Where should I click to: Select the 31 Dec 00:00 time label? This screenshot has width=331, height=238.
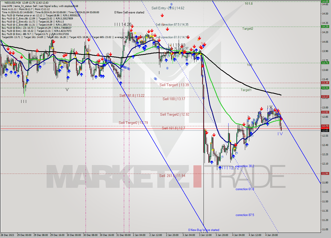(x=123, y=235)
